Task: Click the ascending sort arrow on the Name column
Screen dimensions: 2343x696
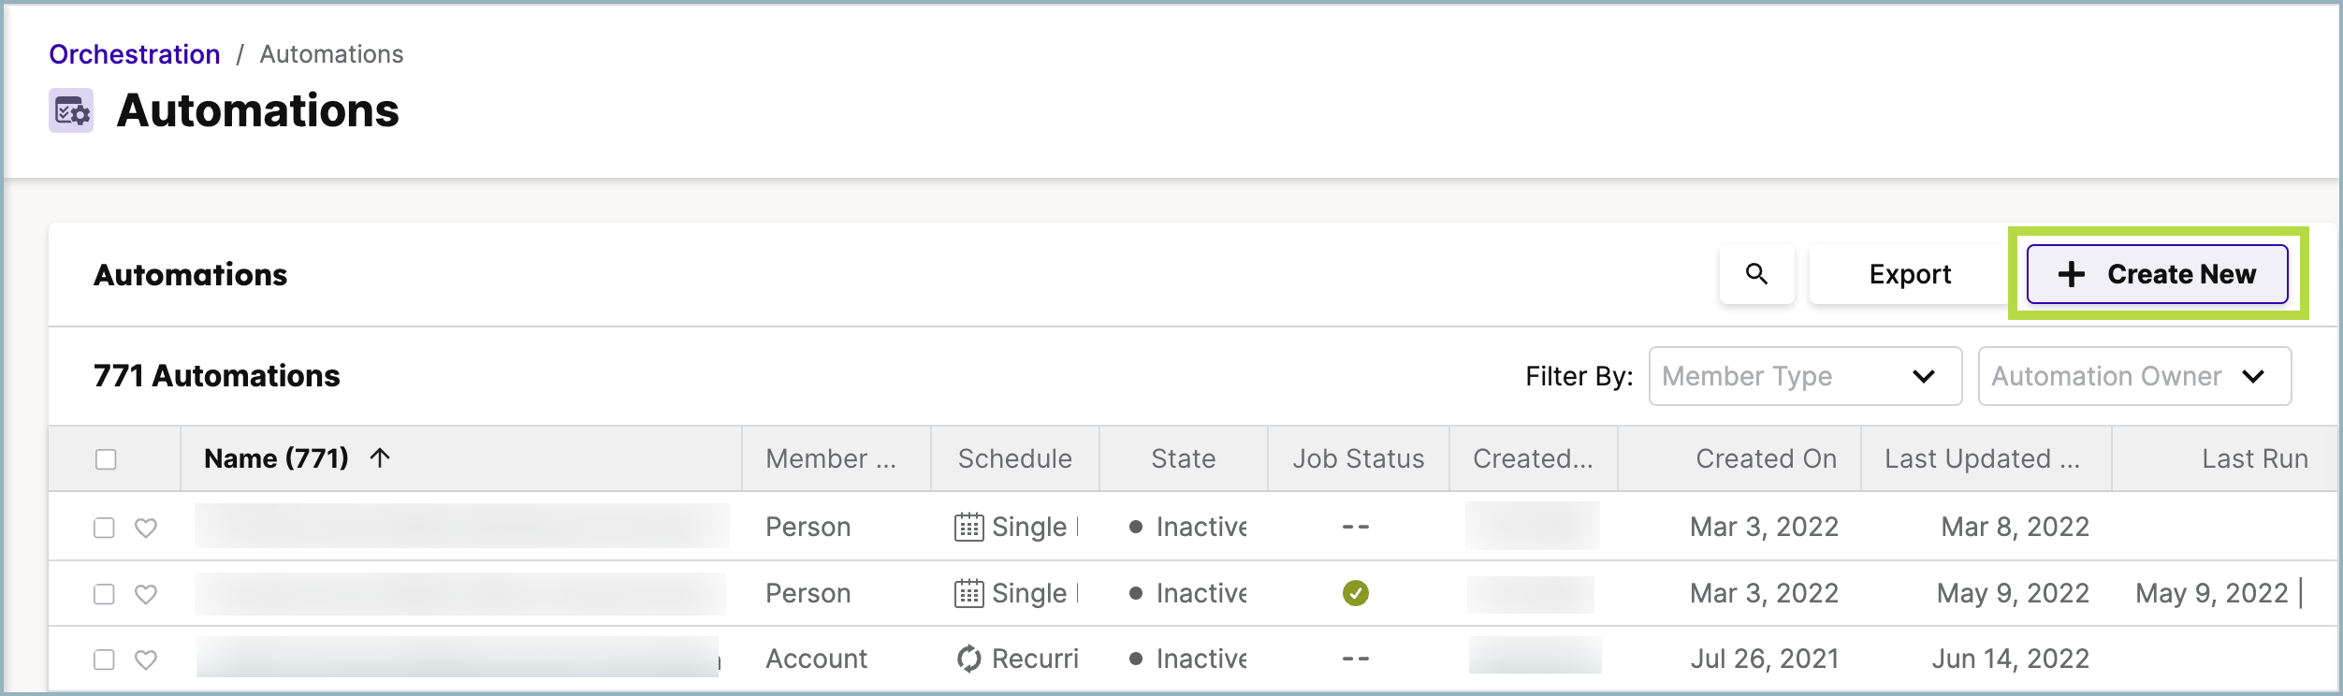Action: click(378, 457)
